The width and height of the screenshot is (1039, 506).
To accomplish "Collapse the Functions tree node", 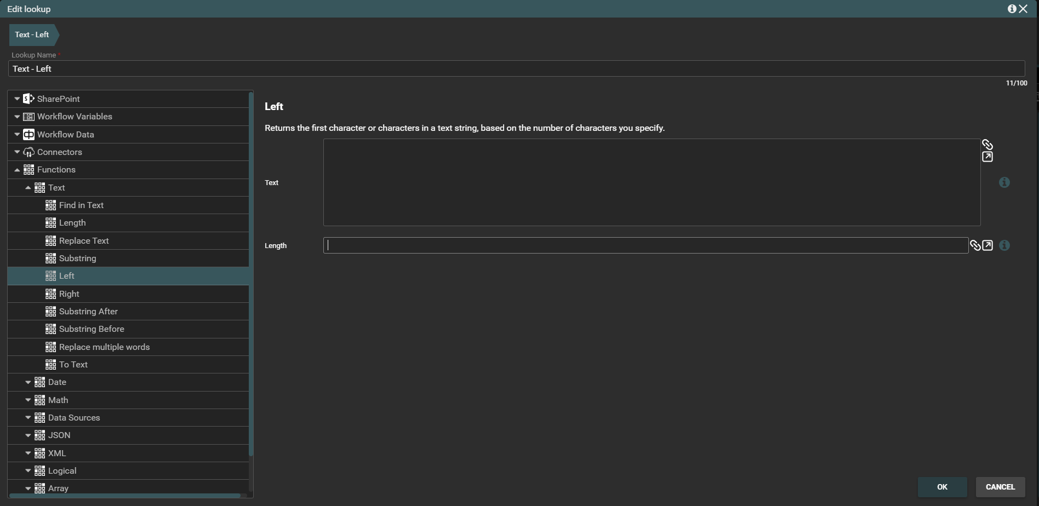I will point(17,170).
